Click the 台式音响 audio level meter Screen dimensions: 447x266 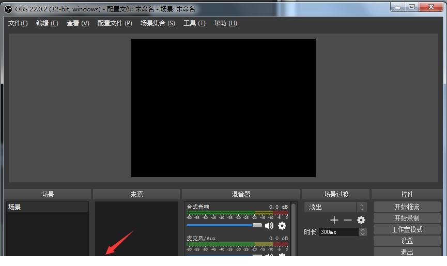click(x=238, y=213)
